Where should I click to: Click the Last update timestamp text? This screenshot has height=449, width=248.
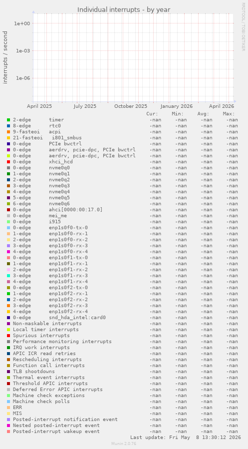(185, 438)
